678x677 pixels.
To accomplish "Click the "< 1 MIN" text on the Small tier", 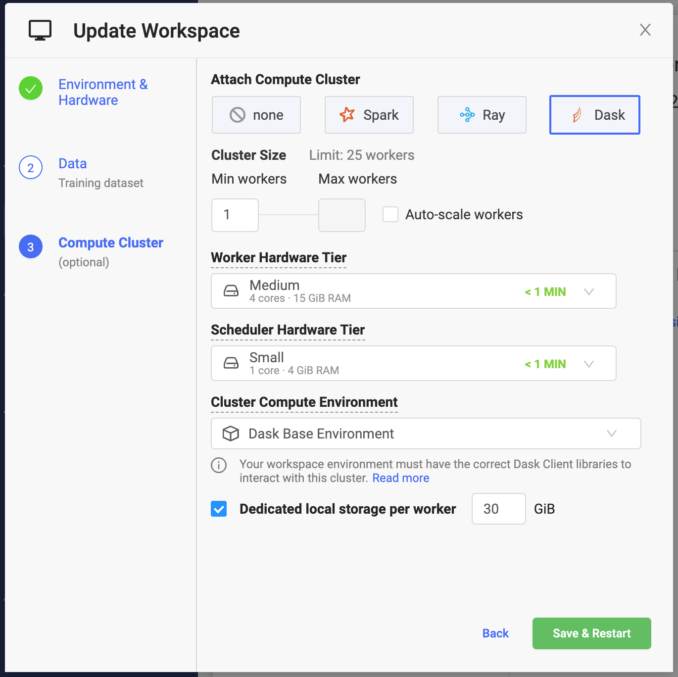I will [545, 364].
